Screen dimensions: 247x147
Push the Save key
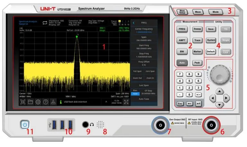coord(211,29)
